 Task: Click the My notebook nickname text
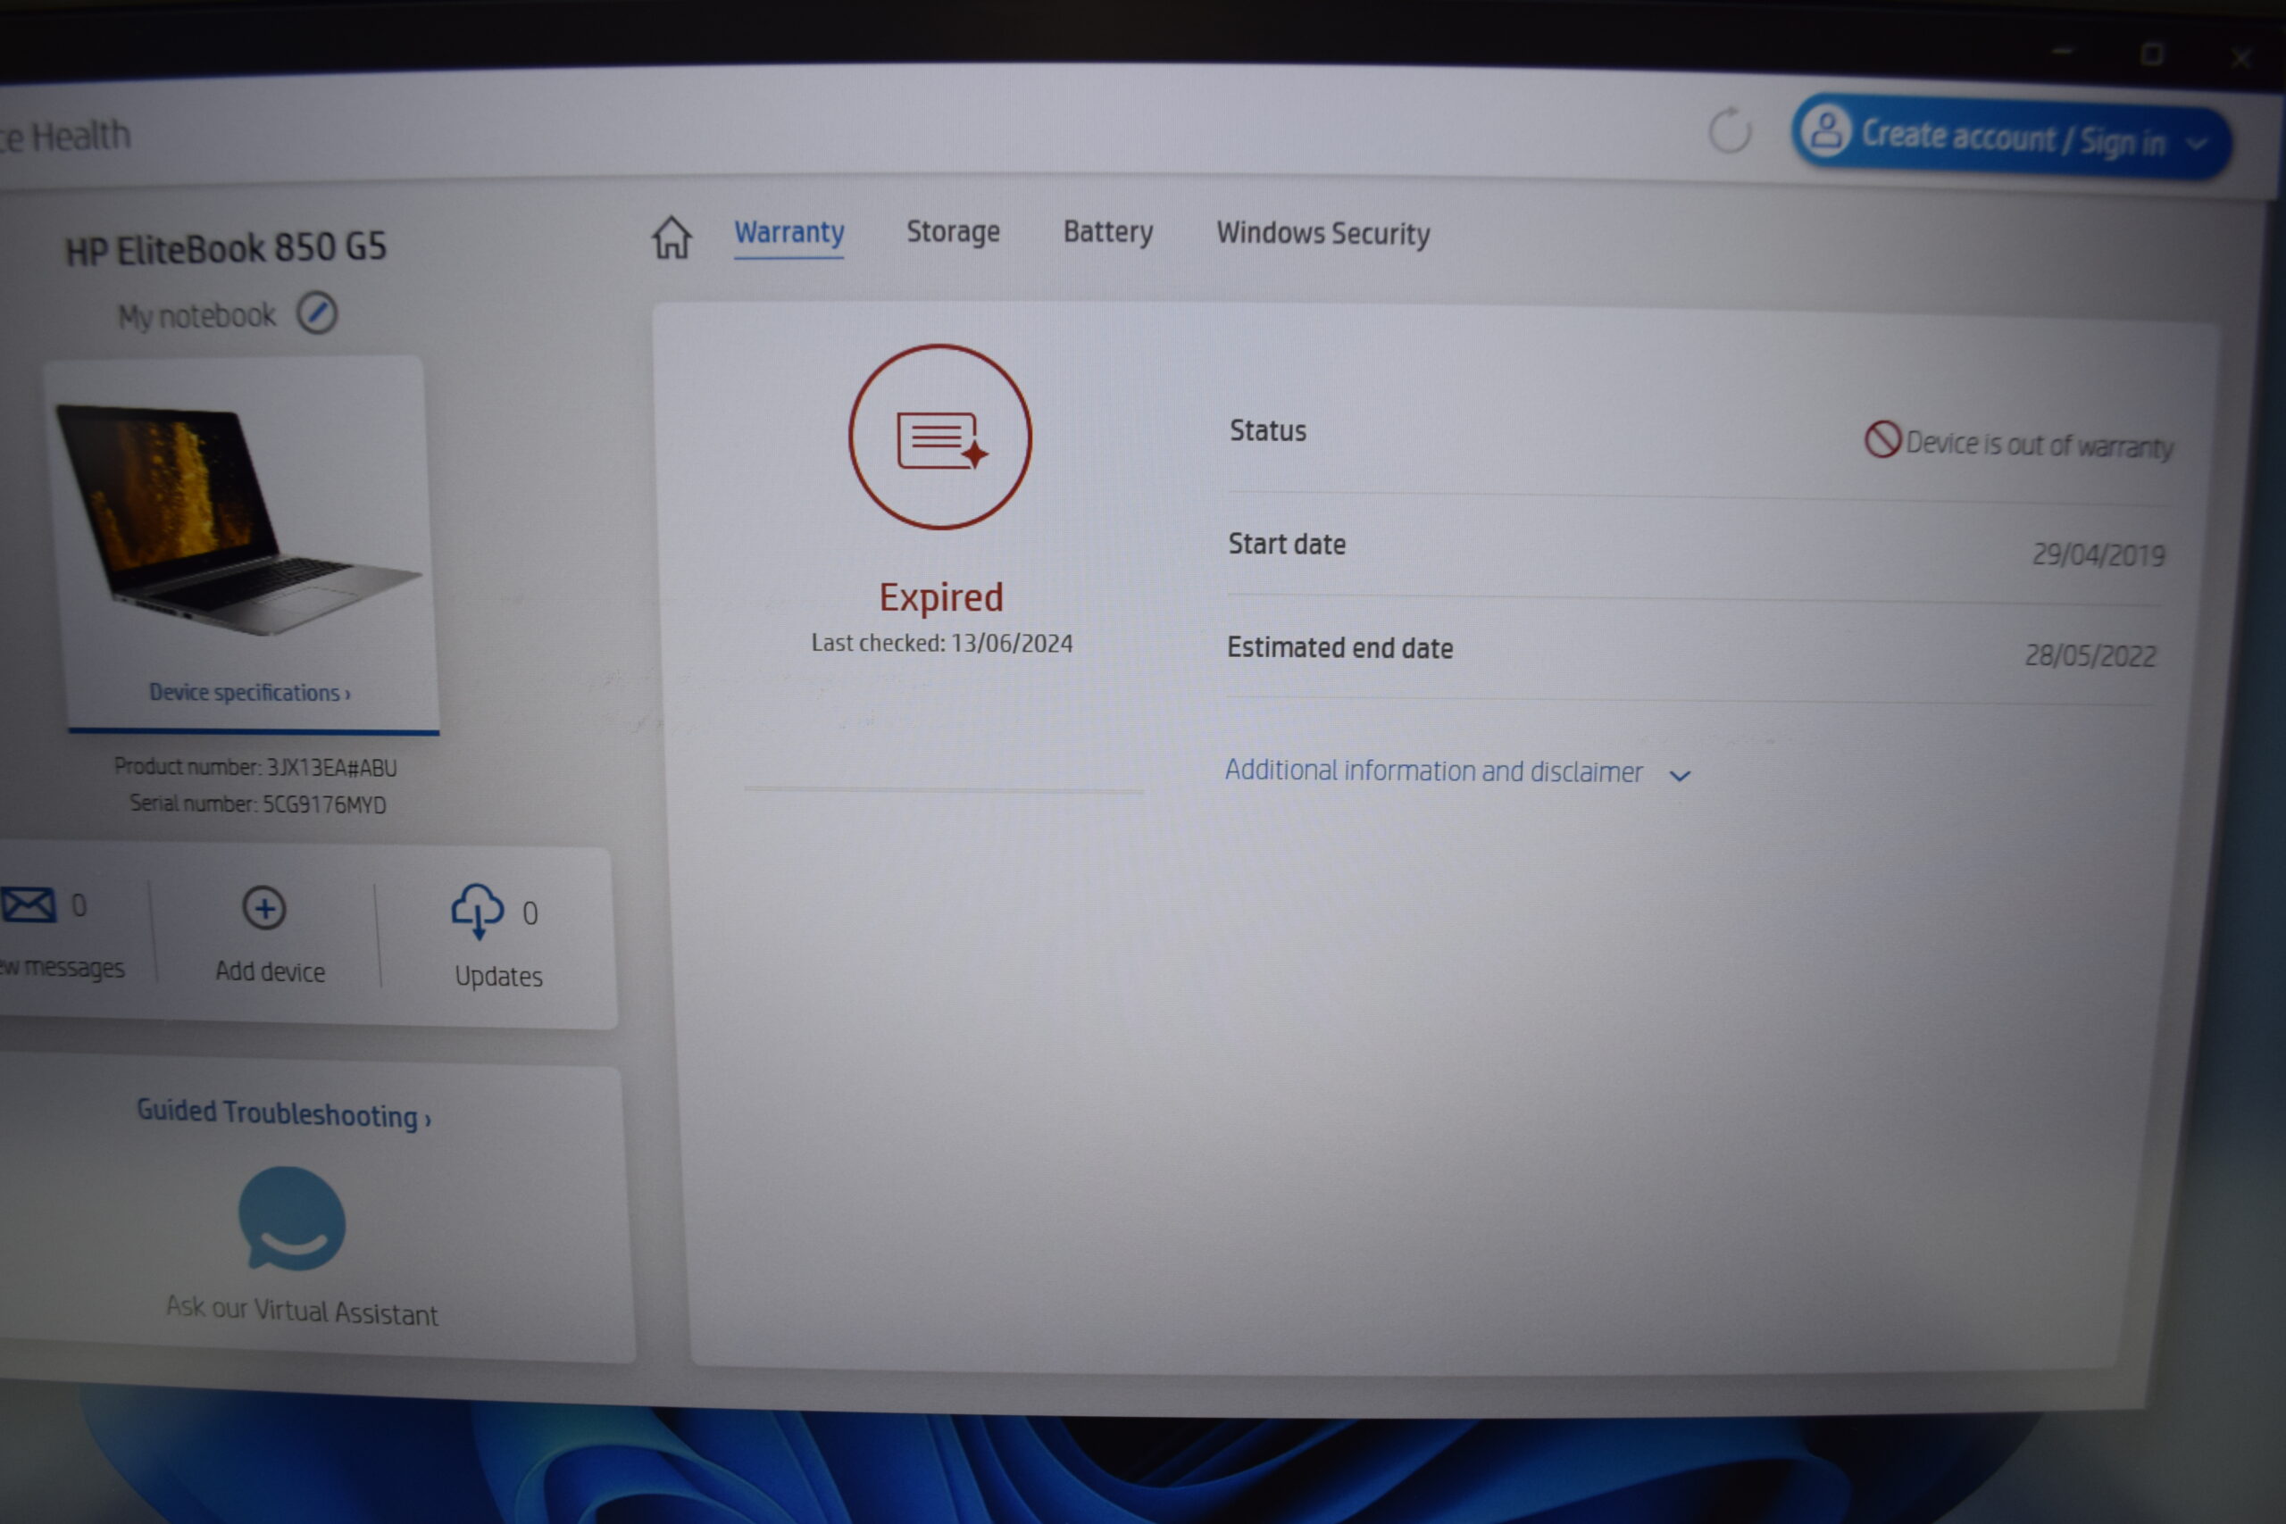click(x=196, y=316)
